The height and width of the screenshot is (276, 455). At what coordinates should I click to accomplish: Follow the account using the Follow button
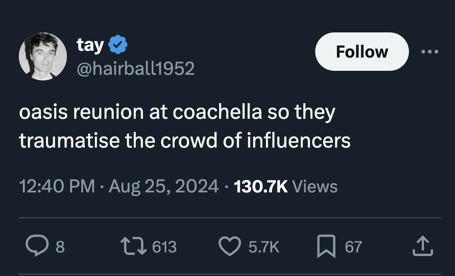[x=361, y=51]
